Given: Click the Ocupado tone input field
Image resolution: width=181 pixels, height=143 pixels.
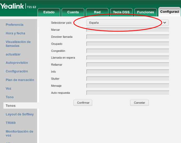Looking at the screenshot, I should click(127, 44).
